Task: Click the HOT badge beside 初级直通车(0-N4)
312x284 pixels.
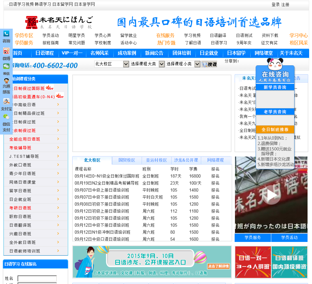Action: pos(60,96)
